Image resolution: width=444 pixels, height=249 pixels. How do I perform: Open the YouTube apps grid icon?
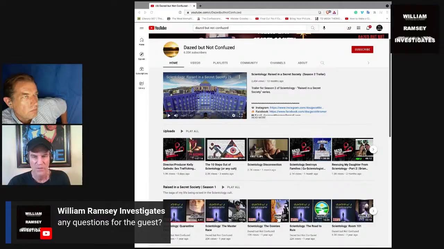coord(358,28)
